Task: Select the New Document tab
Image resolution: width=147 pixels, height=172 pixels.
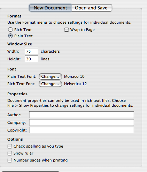Action: (x=50, y=8)
